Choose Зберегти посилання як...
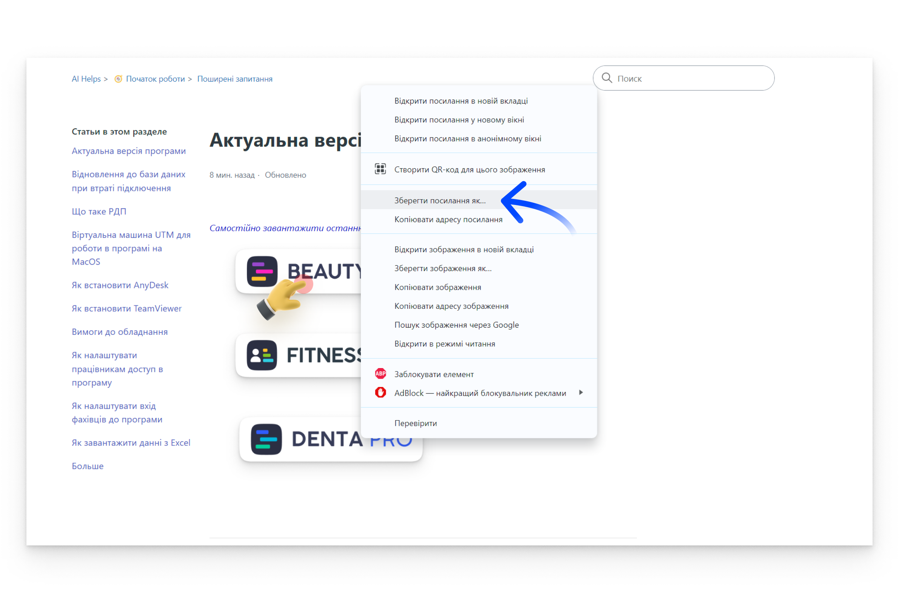The width and height of the screenshot is (899, 604). pyautogui.click(x=479, y=200)
